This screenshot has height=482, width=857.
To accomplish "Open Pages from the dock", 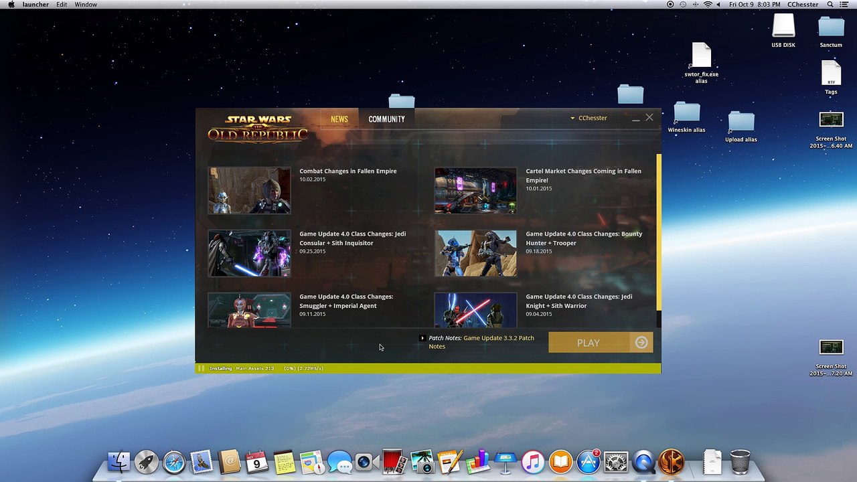I will 449,462.
